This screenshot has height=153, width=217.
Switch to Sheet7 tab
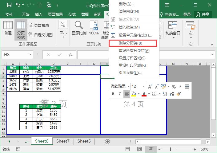63,141
